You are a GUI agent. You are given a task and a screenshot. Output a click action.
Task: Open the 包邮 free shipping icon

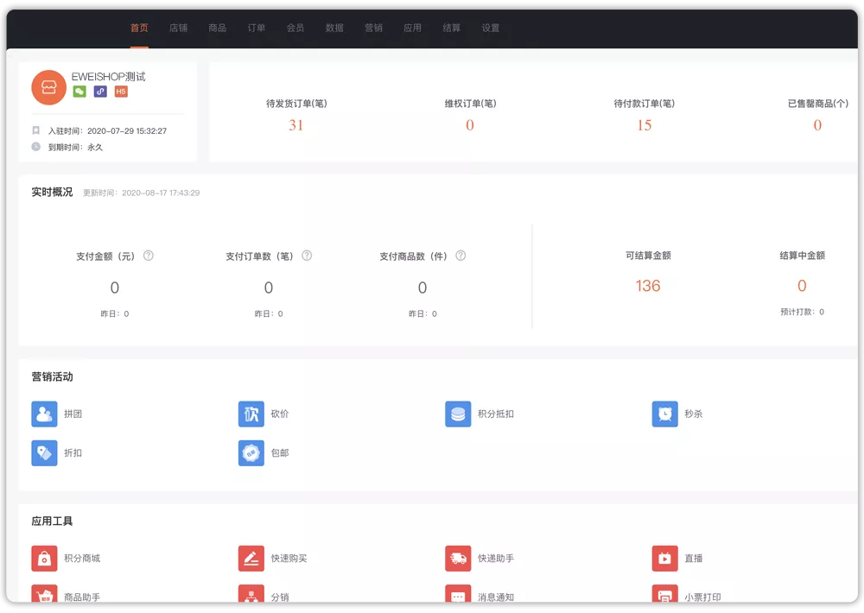(x=251, y=452)
